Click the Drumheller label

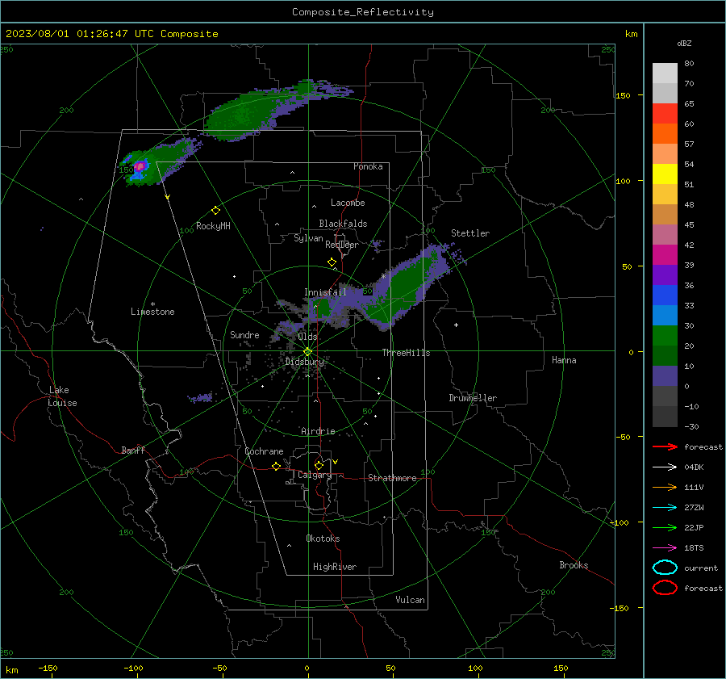(x=473, y=398)
